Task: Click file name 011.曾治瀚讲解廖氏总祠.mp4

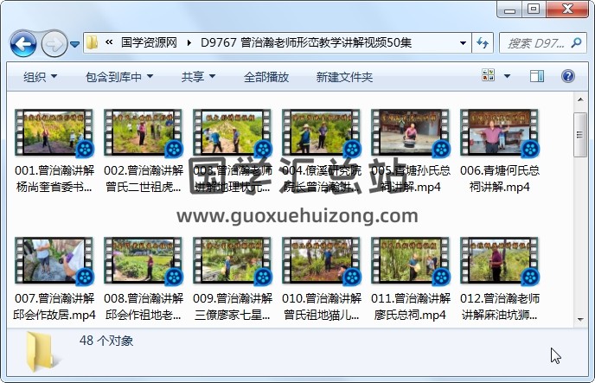Action: [411, 306]
